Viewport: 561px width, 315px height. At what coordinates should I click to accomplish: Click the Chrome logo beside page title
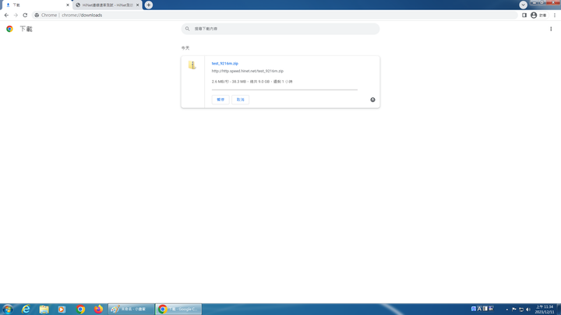pos(9,29)
